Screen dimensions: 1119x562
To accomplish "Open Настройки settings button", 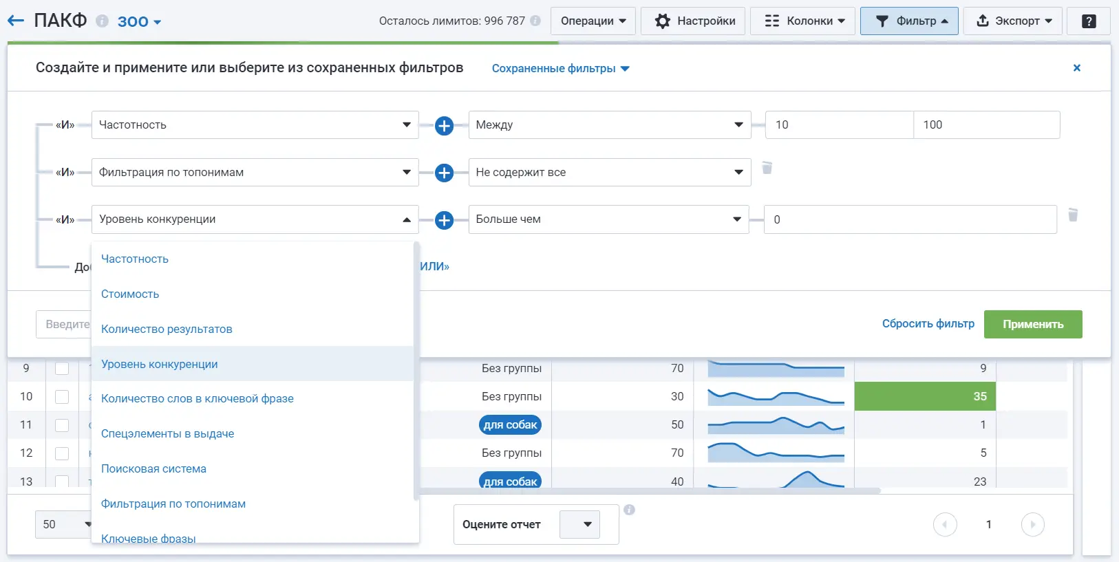I will pyautogui.click(x=693, y=21).
